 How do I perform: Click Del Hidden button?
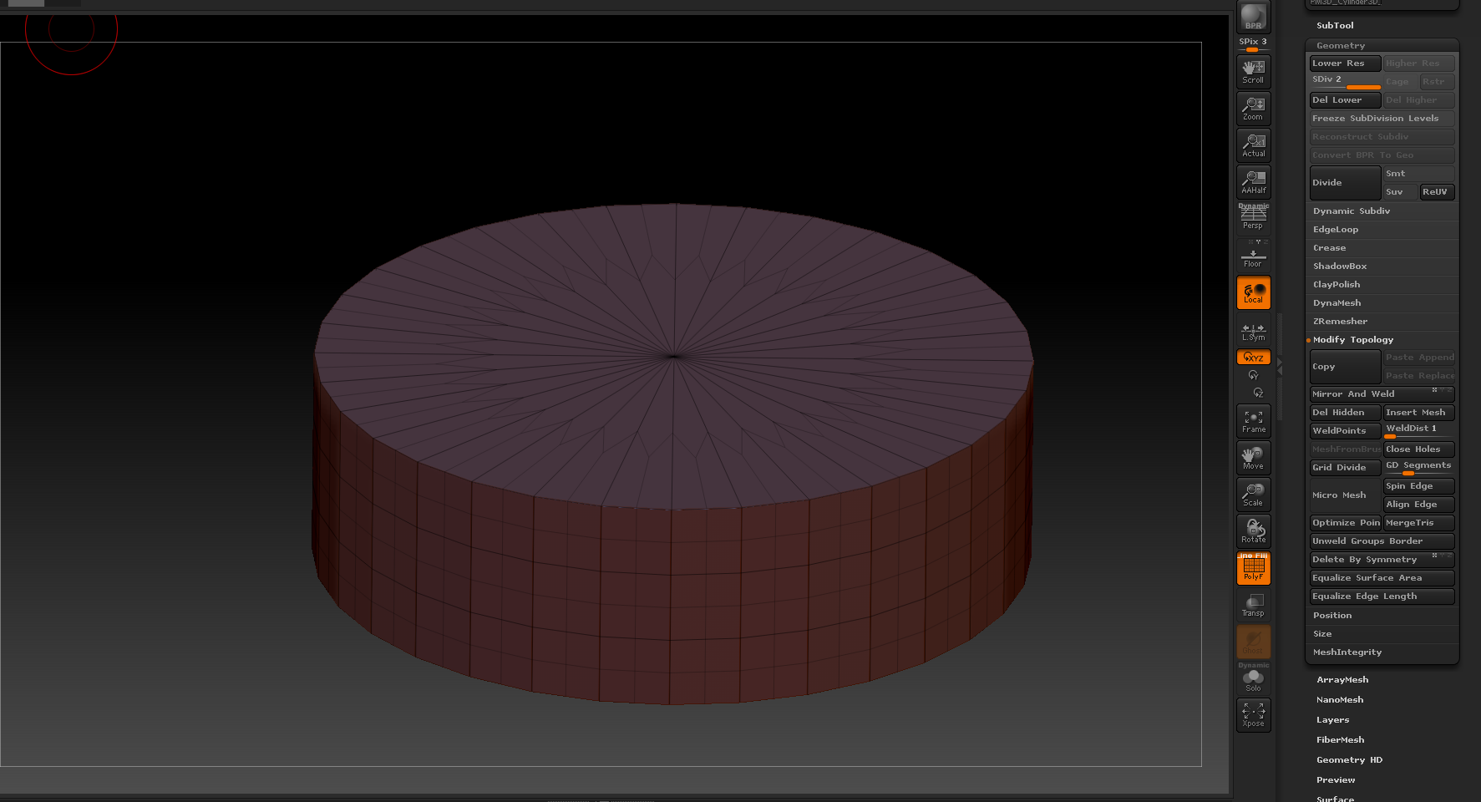click(1345, 413)
